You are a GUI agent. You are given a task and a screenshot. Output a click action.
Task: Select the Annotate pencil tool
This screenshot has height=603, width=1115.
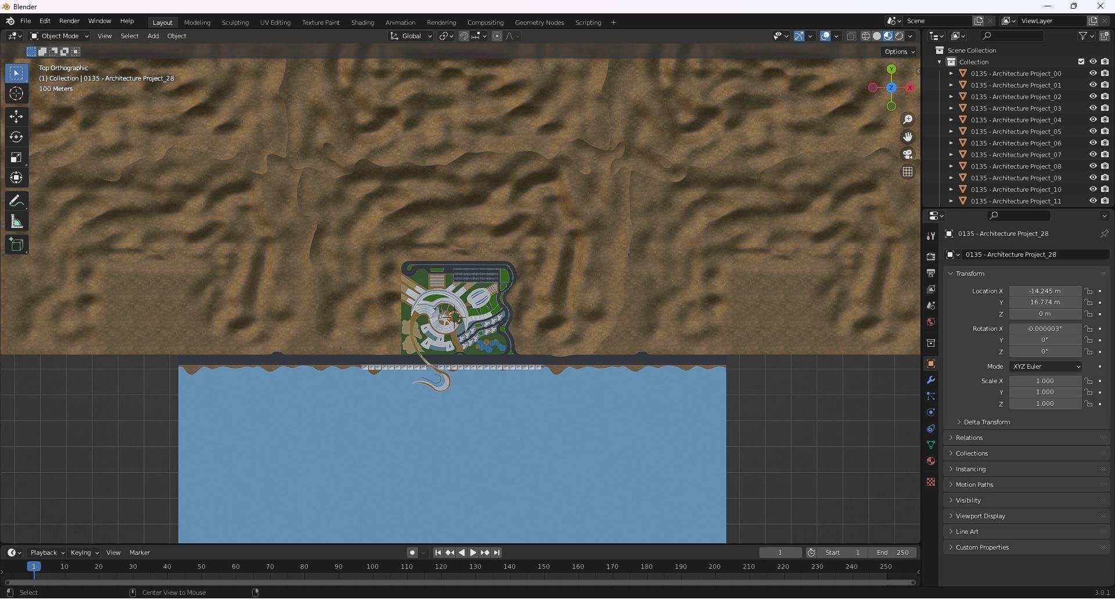coord(16,201)
